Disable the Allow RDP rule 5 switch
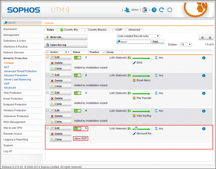Viewport: 216px width, 169px height. point(78,129)
